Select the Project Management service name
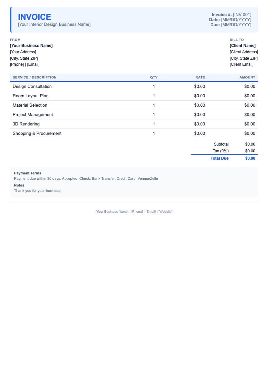Screen dimensions: 268x369 pos(33,115)
